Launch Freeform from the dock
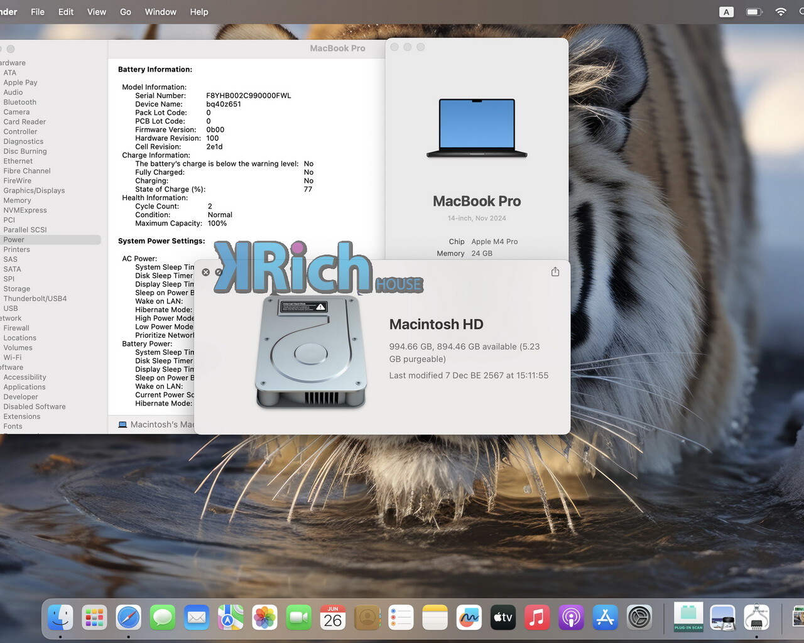The height and width of the screenshot is (643, 804). pyautogui.click(x=469, y=618)
